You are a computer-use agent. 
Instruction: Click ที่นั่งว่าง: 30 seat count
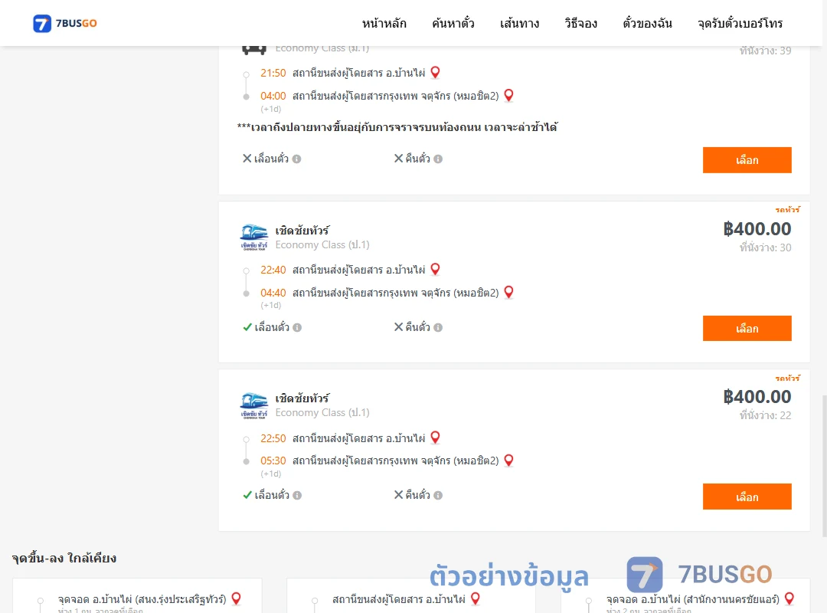tap(765, 247)
